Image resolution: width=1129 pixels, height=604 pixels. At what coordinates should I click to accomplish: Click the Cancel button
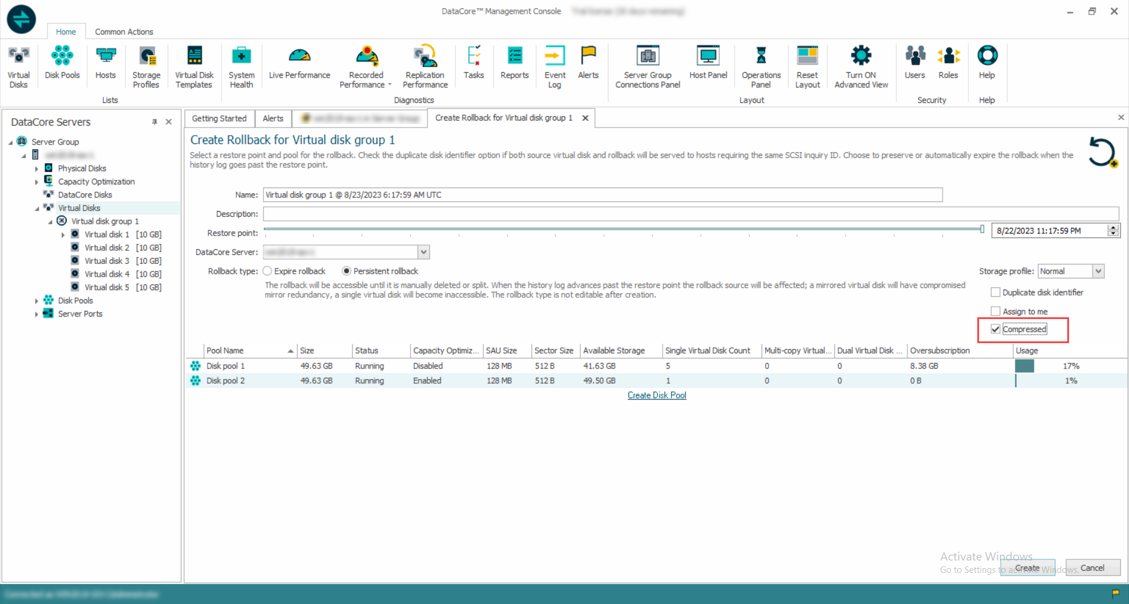(x=1093, y=568)
